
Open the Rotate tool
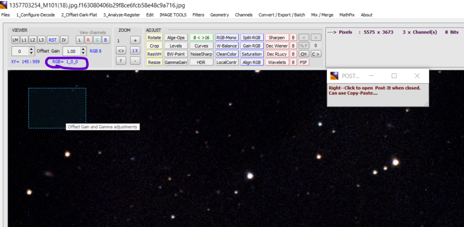[x=154, y=37]
